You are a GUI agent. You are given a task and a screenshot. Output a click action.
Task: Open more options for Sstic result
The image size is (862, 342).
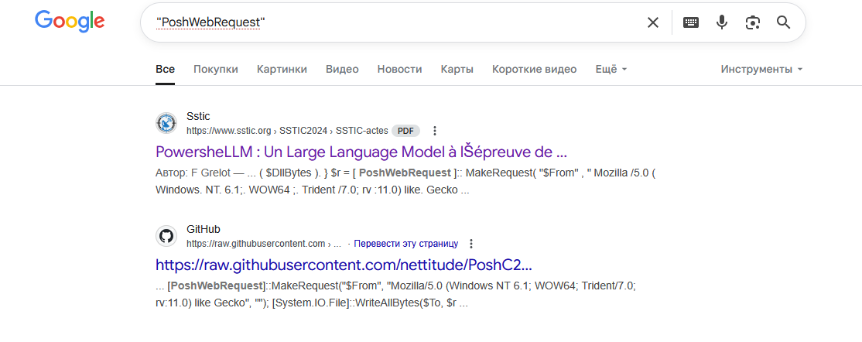[435, 131]
